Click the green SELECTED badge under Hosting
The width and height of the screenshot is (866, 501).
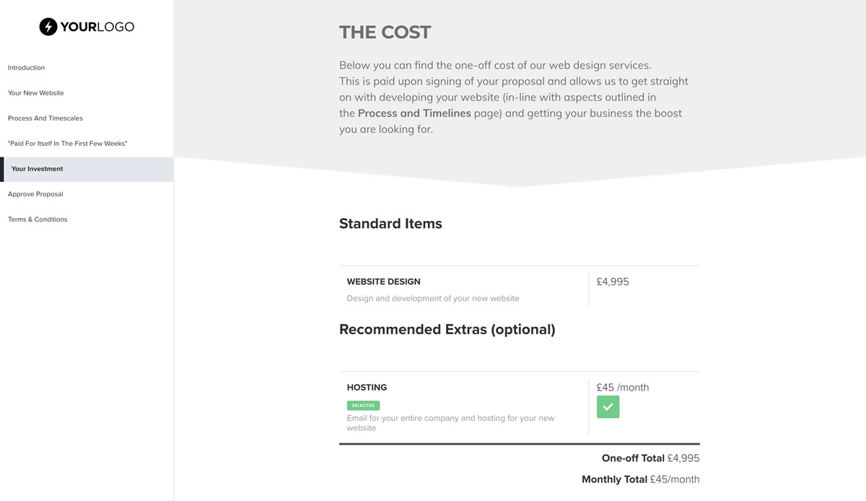[363, 406]
